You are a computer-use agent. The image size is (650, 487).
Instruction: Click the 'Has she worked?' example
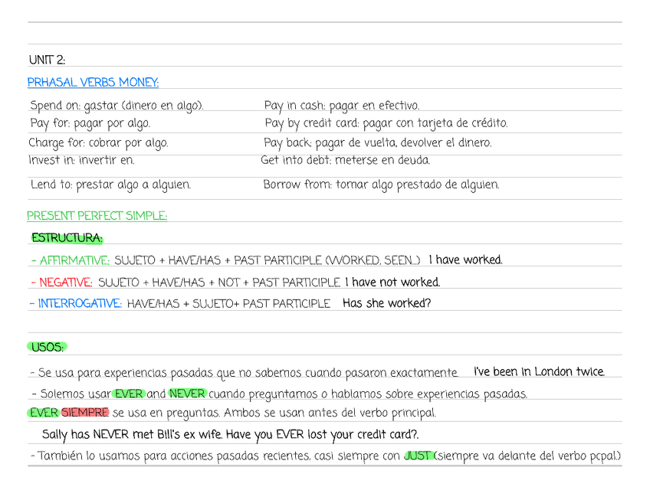click(x=386, y=303)
